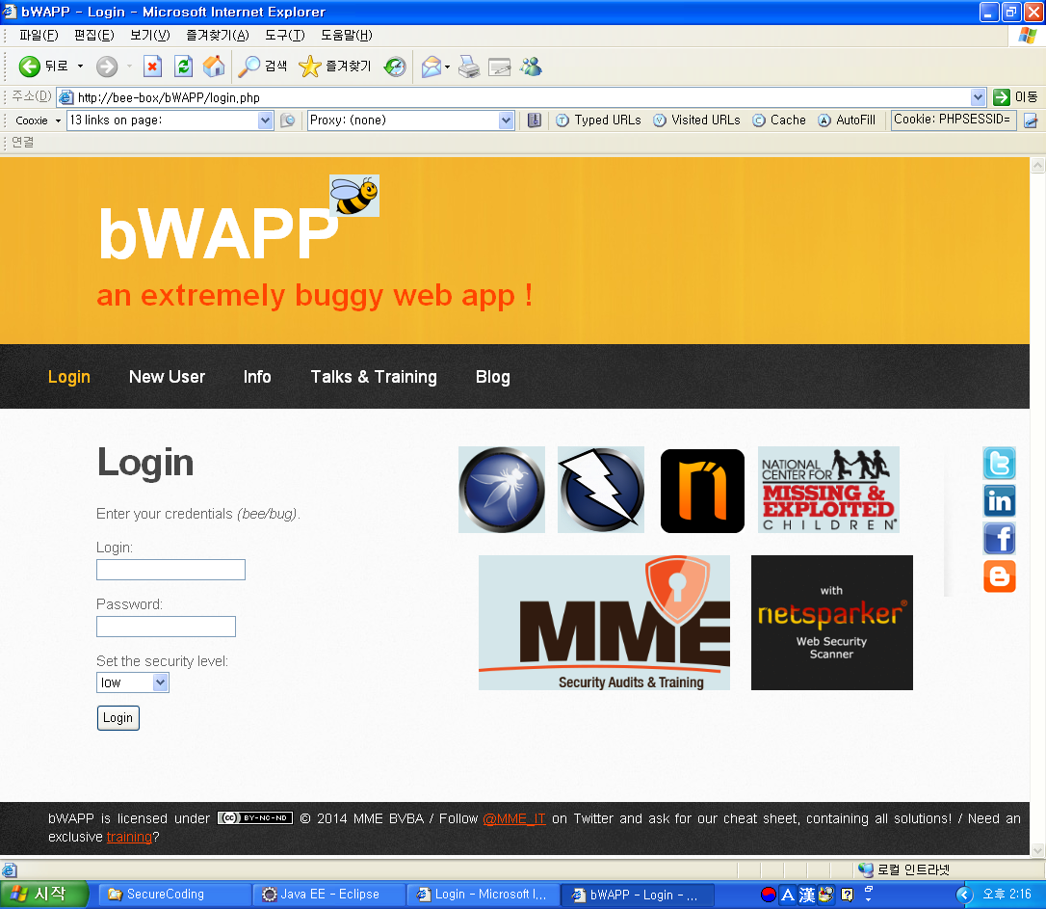Click the icon next to the links dropdown

[288, 120]
